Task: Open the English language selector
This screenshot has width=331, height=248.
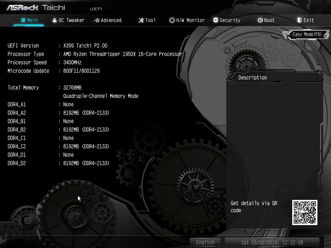Action: (205, 242)
